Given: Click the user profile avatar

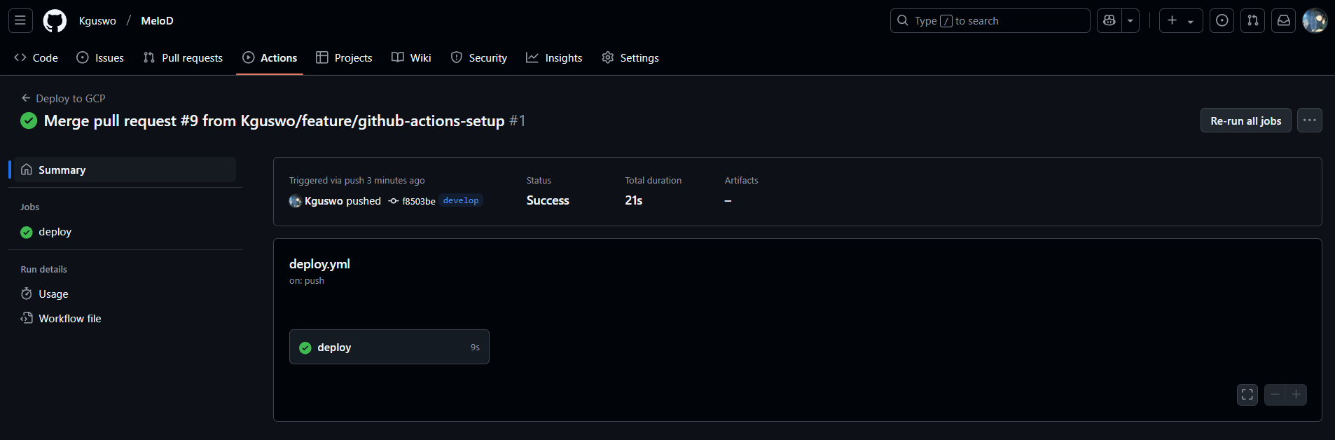Looking at the screenshot, I should 1315,21.
